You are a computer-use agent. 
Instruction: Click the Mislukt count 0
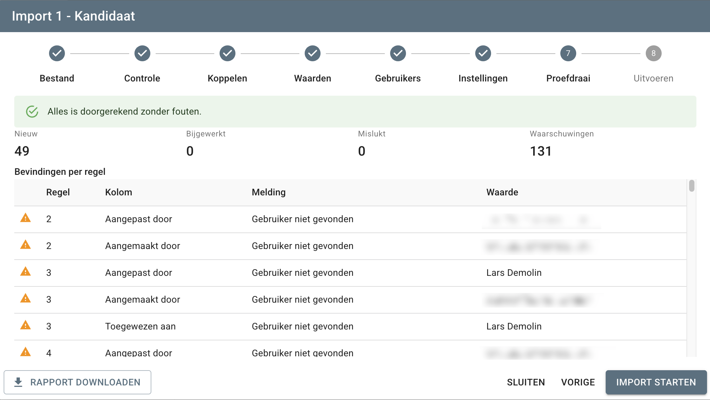tap(362, 151)
